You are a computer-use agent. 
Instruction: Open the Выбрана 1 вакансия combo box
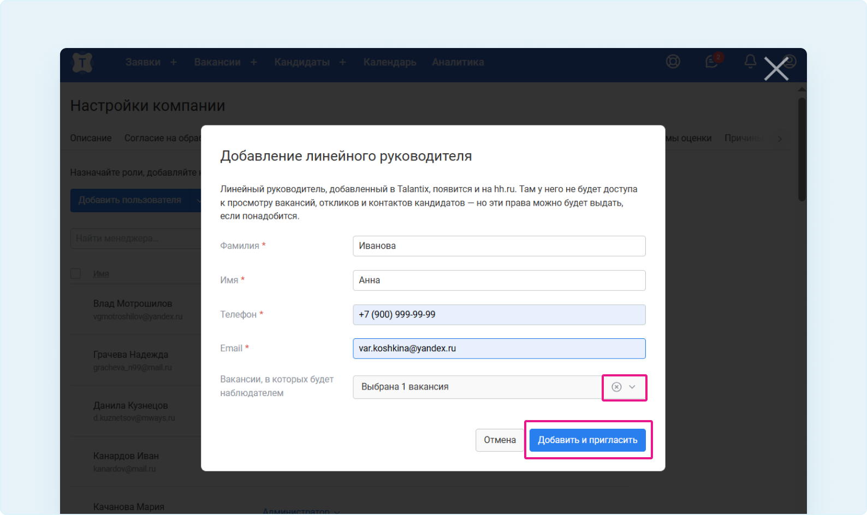point(475,387)
